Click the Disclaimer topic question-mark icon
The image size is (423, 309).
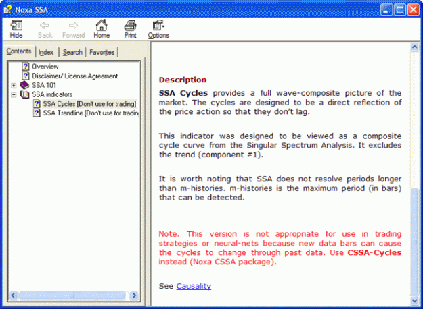[26, 76]
